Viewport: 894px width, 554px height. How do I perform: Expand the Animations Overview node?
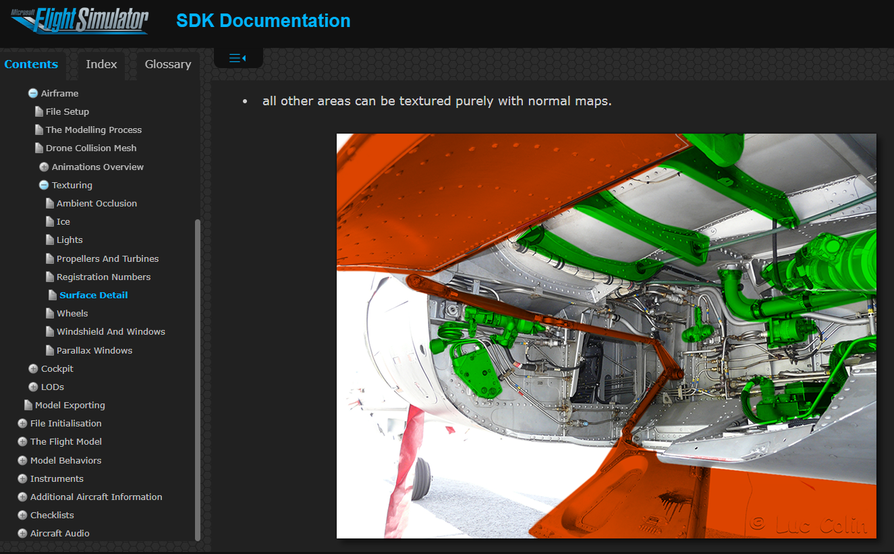[x=44, y=167]
